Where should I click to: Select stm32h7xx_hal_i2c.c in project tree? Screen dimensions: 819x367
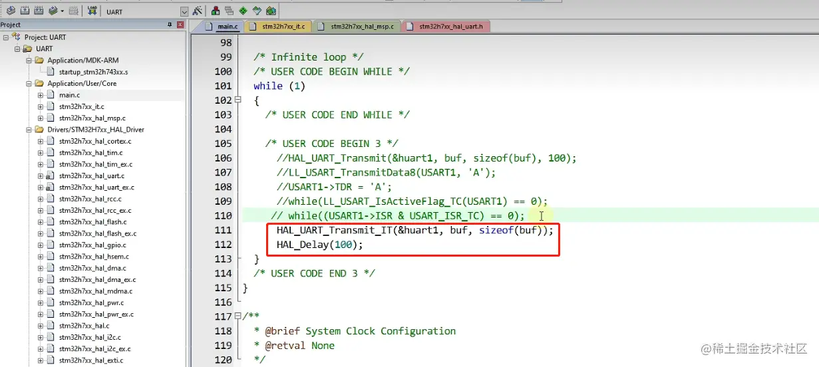pyautogui.click(x=90, y=337)
